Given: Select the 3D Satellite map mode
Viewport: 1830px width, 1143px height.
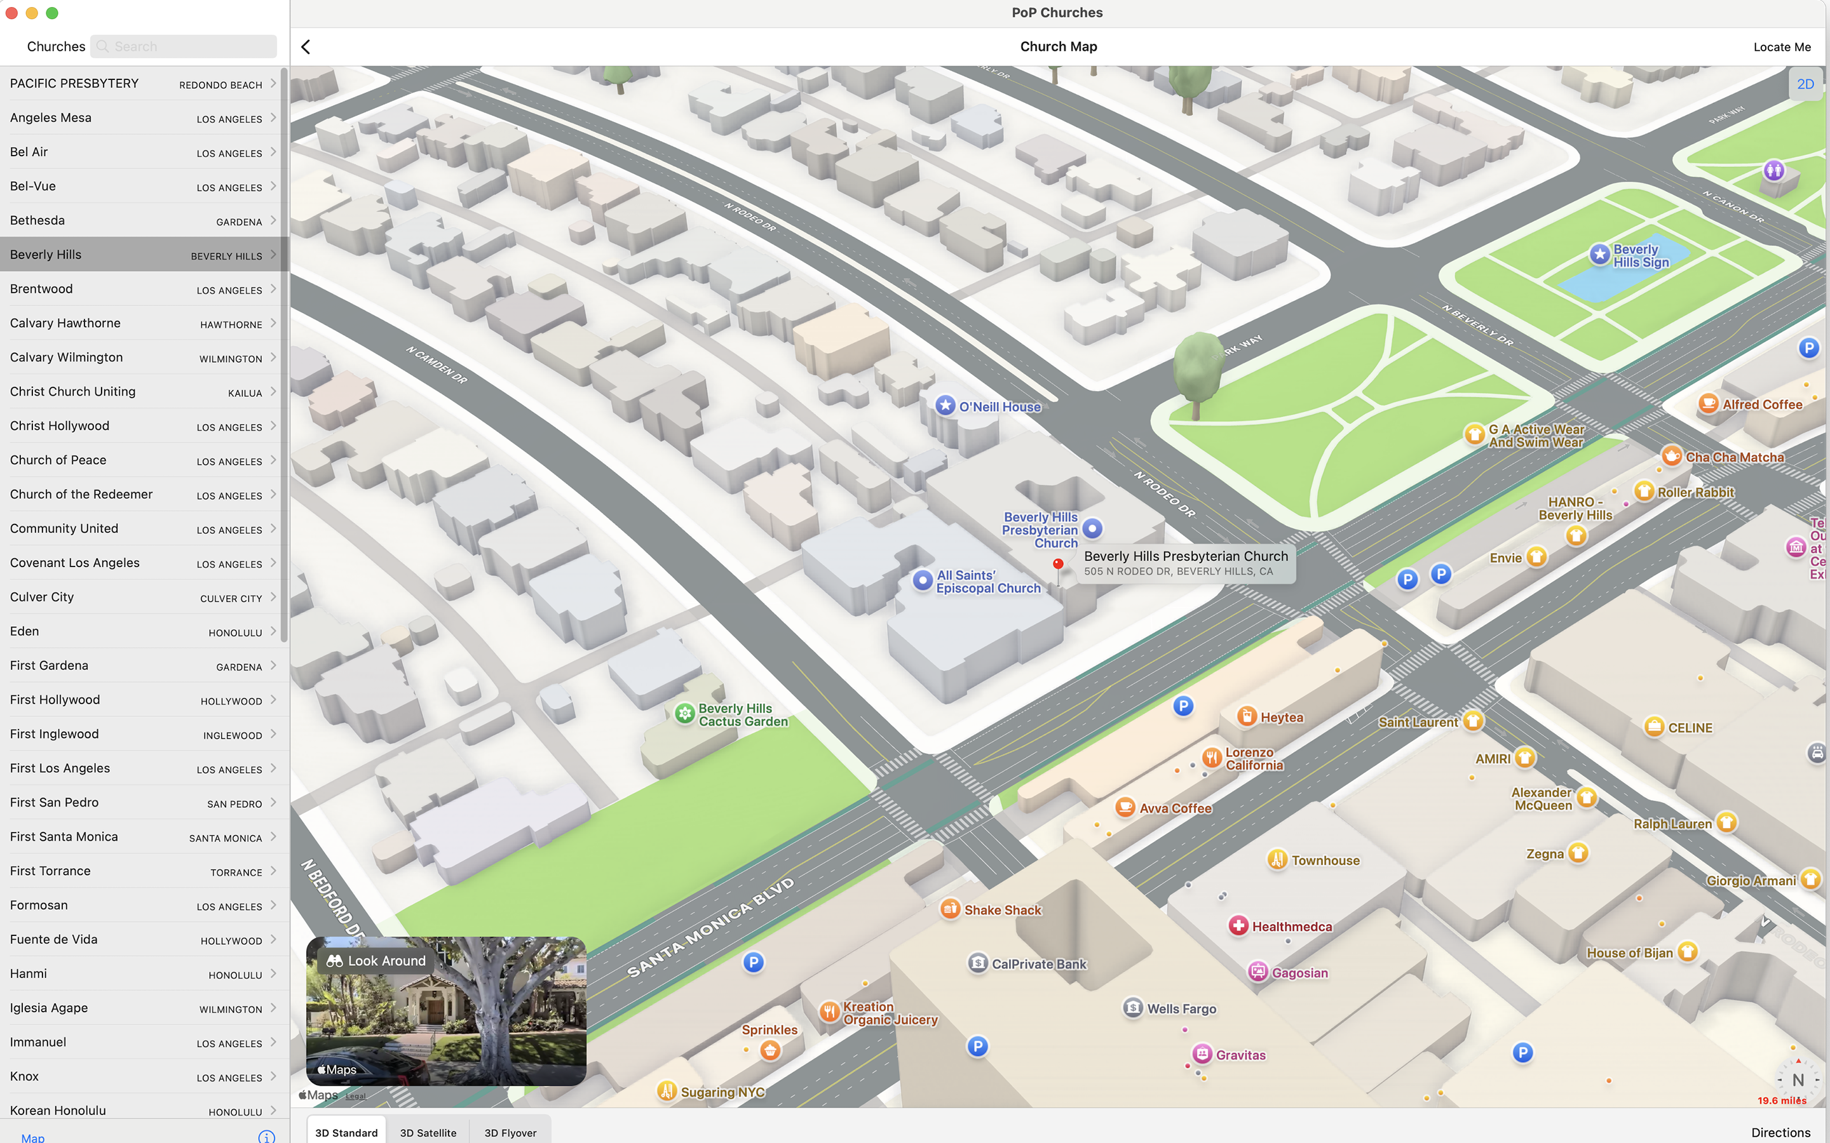Looking at the screenshot, I should [428, 1132].
